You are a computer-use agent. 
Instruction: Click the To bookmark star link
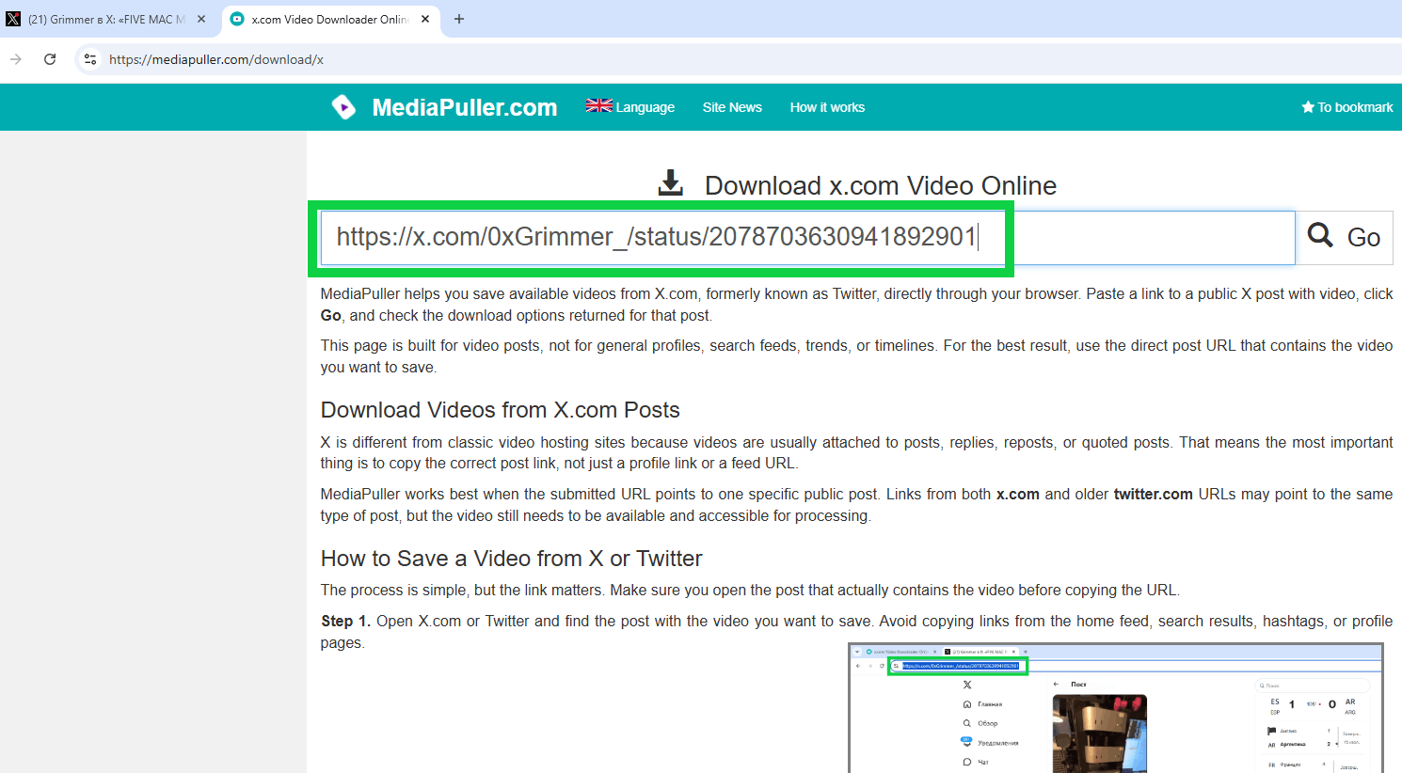[1346, 107]
